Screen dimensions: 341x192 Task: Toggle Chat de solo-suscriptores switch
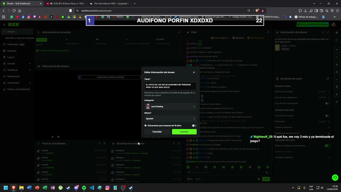pyautogui.click(x=327, y=103)
